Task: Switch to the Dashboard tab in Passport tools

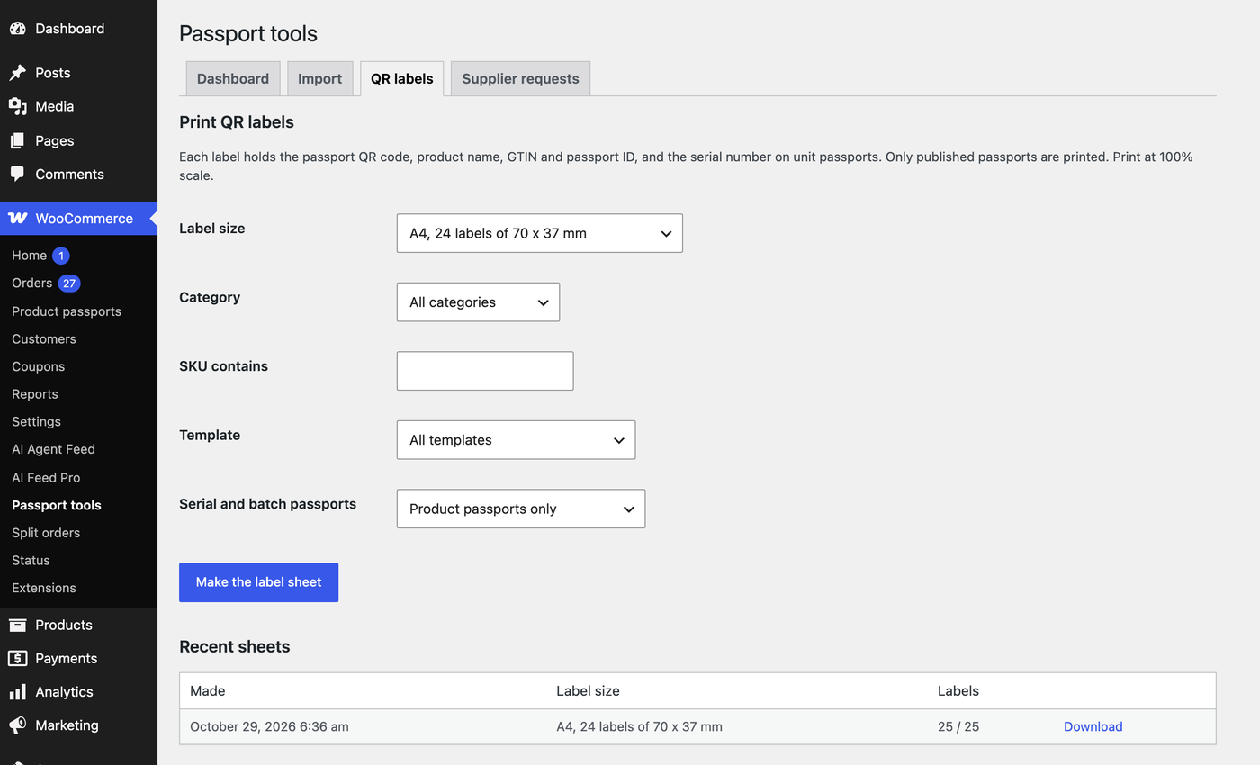Action: (x=233, y=78)
